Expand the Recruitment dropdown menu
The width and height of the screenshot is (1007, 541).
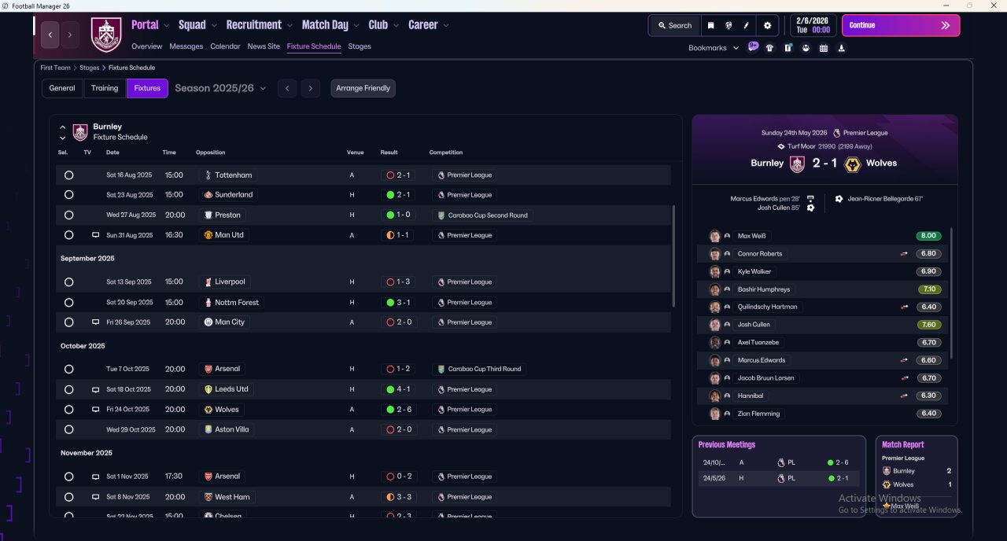[259, 25]
